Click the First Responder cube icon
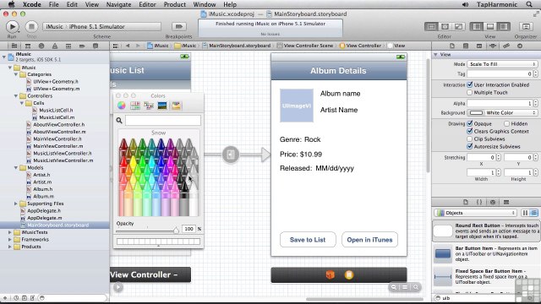The height and width of the screenshot is (304, 541). 331,274
